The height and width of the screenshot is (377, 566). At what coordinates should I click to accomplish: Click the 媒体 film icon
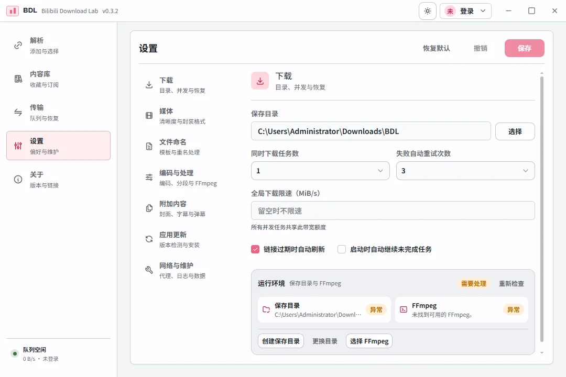pos(149,115)
